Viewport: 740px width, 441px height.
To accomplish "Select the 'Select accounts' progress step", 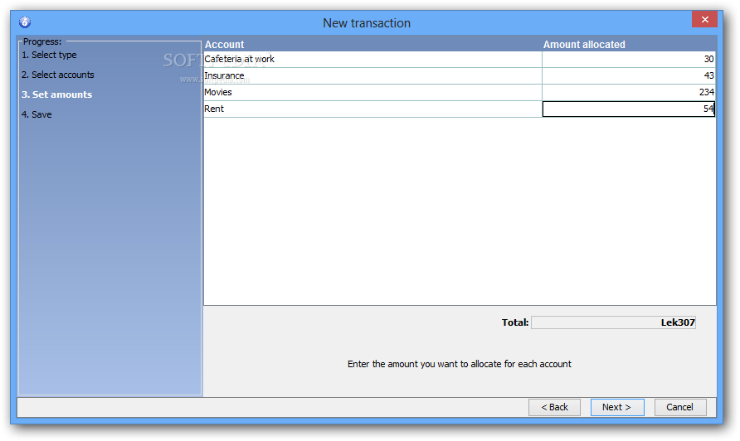I will [57, 75].
